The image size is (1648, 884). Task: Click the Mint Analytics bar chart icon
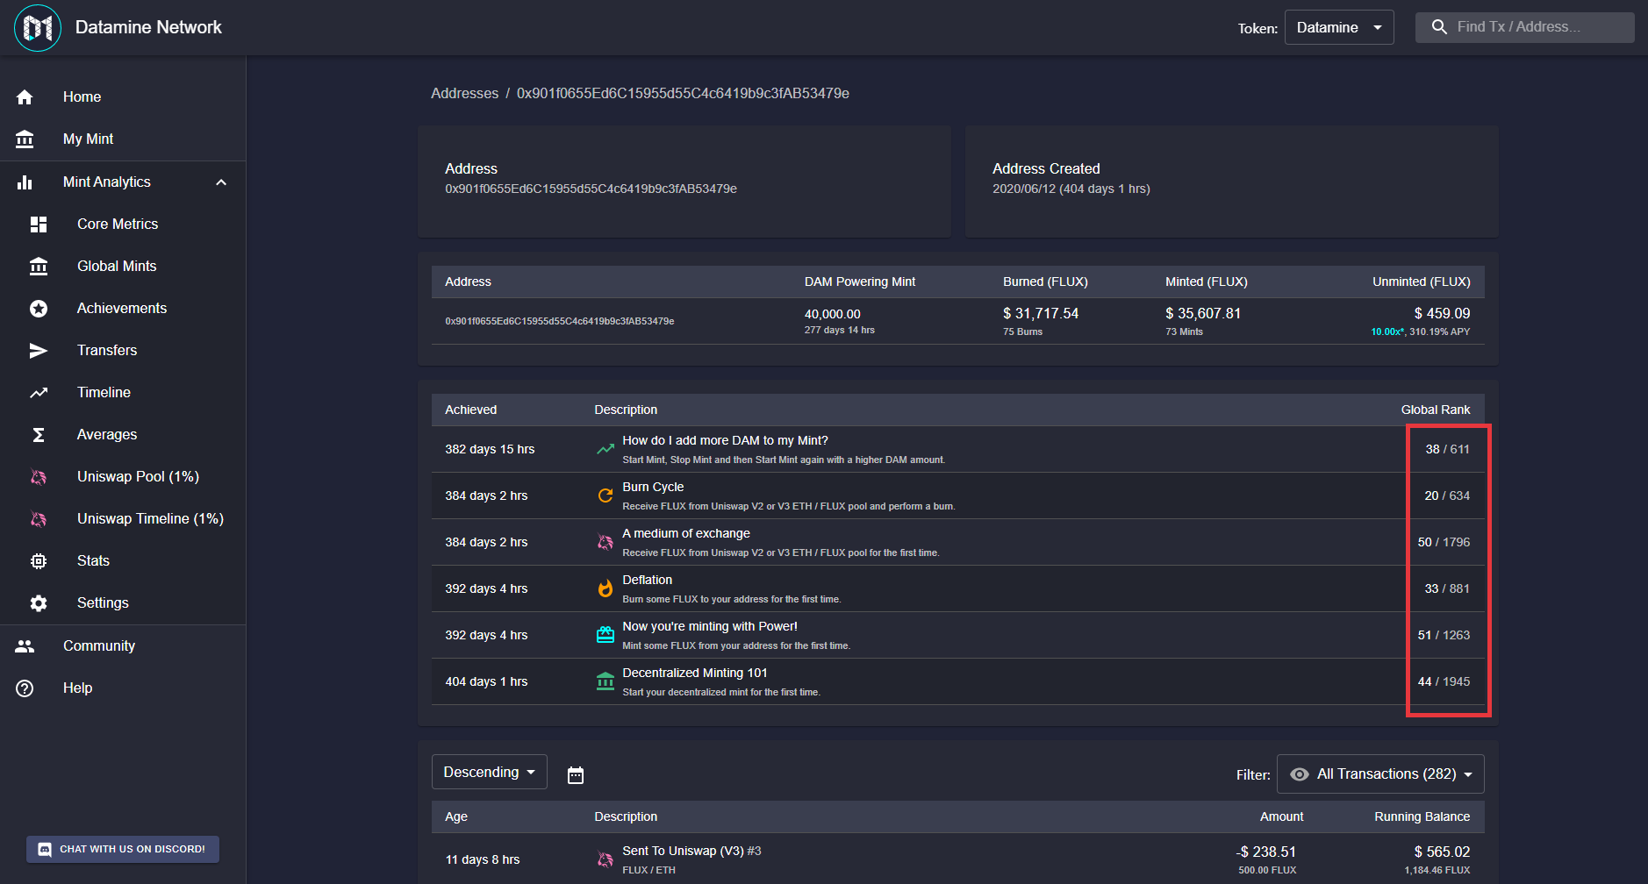pyautogui.click(x=25, y=182)
